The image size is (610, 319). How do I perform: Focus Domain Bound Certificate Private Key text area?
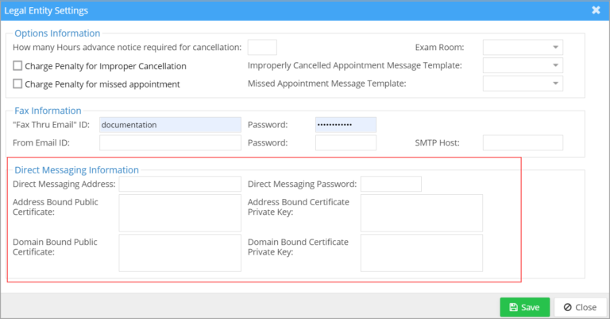point(421,252)
